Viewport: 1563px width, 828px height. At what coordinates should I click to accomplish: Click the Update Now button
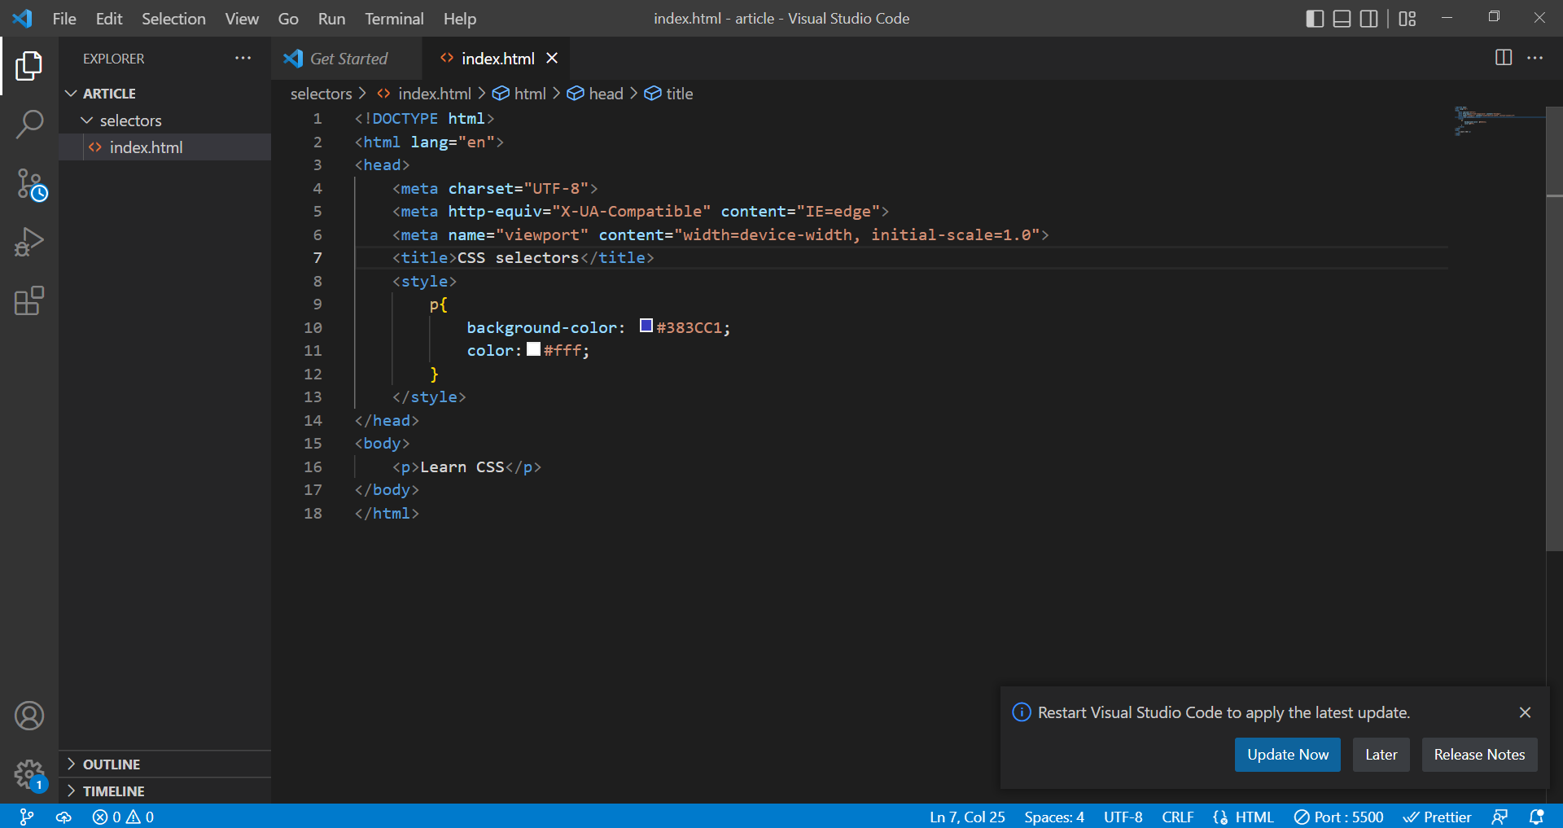tap(1288, 755)
